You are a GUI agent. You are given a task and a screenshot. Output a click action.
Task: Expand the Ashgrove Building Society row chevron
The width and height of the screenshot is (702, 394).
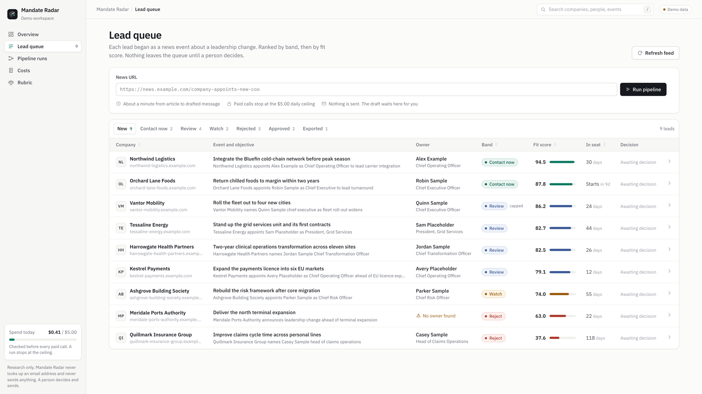point(670,293)
